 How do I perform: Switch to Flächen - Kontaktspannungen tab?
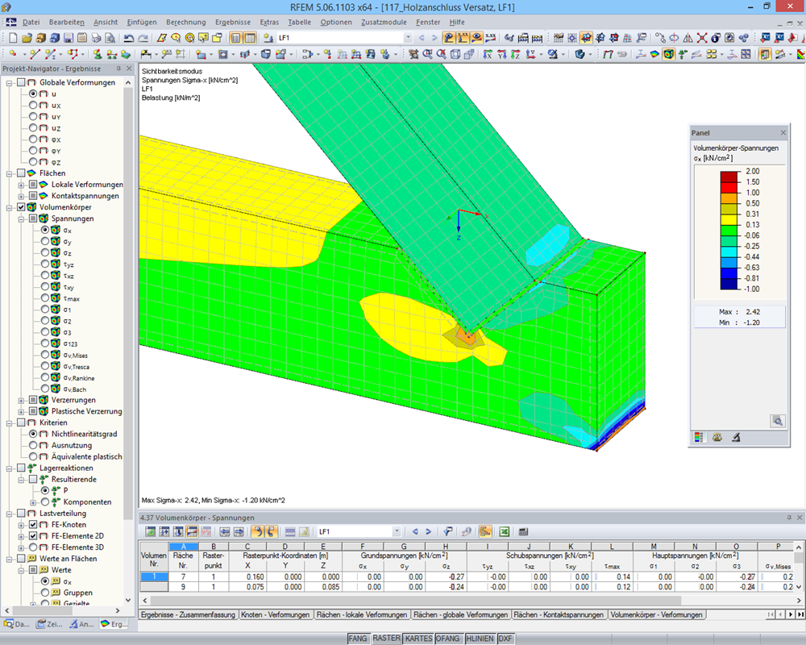[x=559, y=614]
